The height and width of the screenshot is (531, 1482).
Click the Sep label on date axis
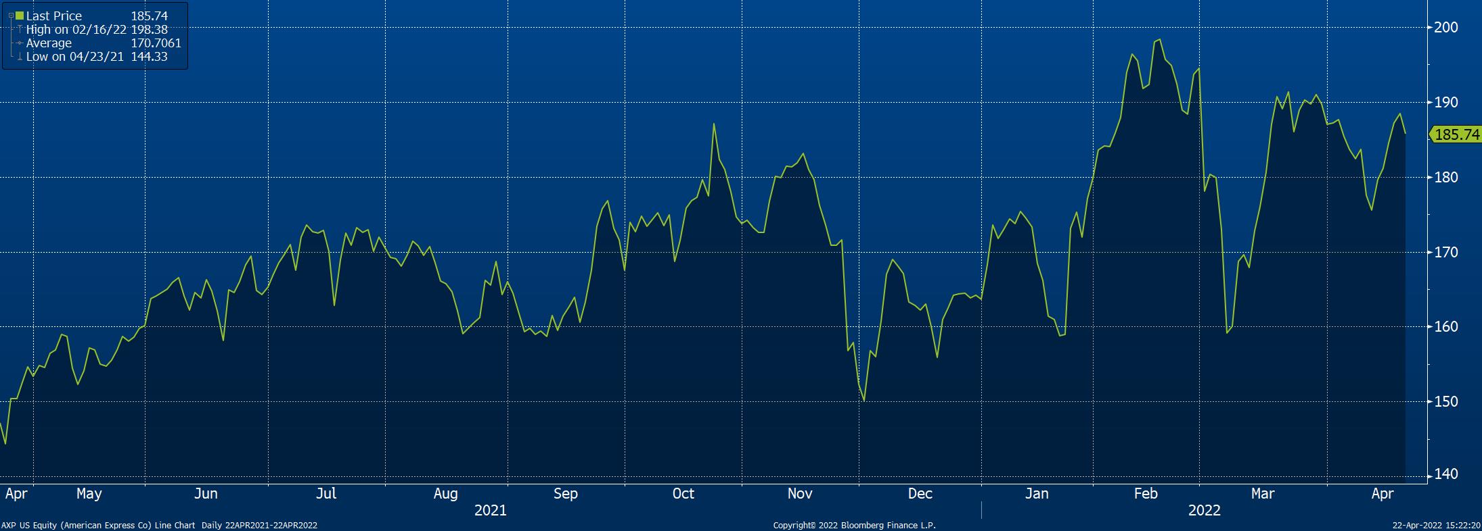(566, 494)
